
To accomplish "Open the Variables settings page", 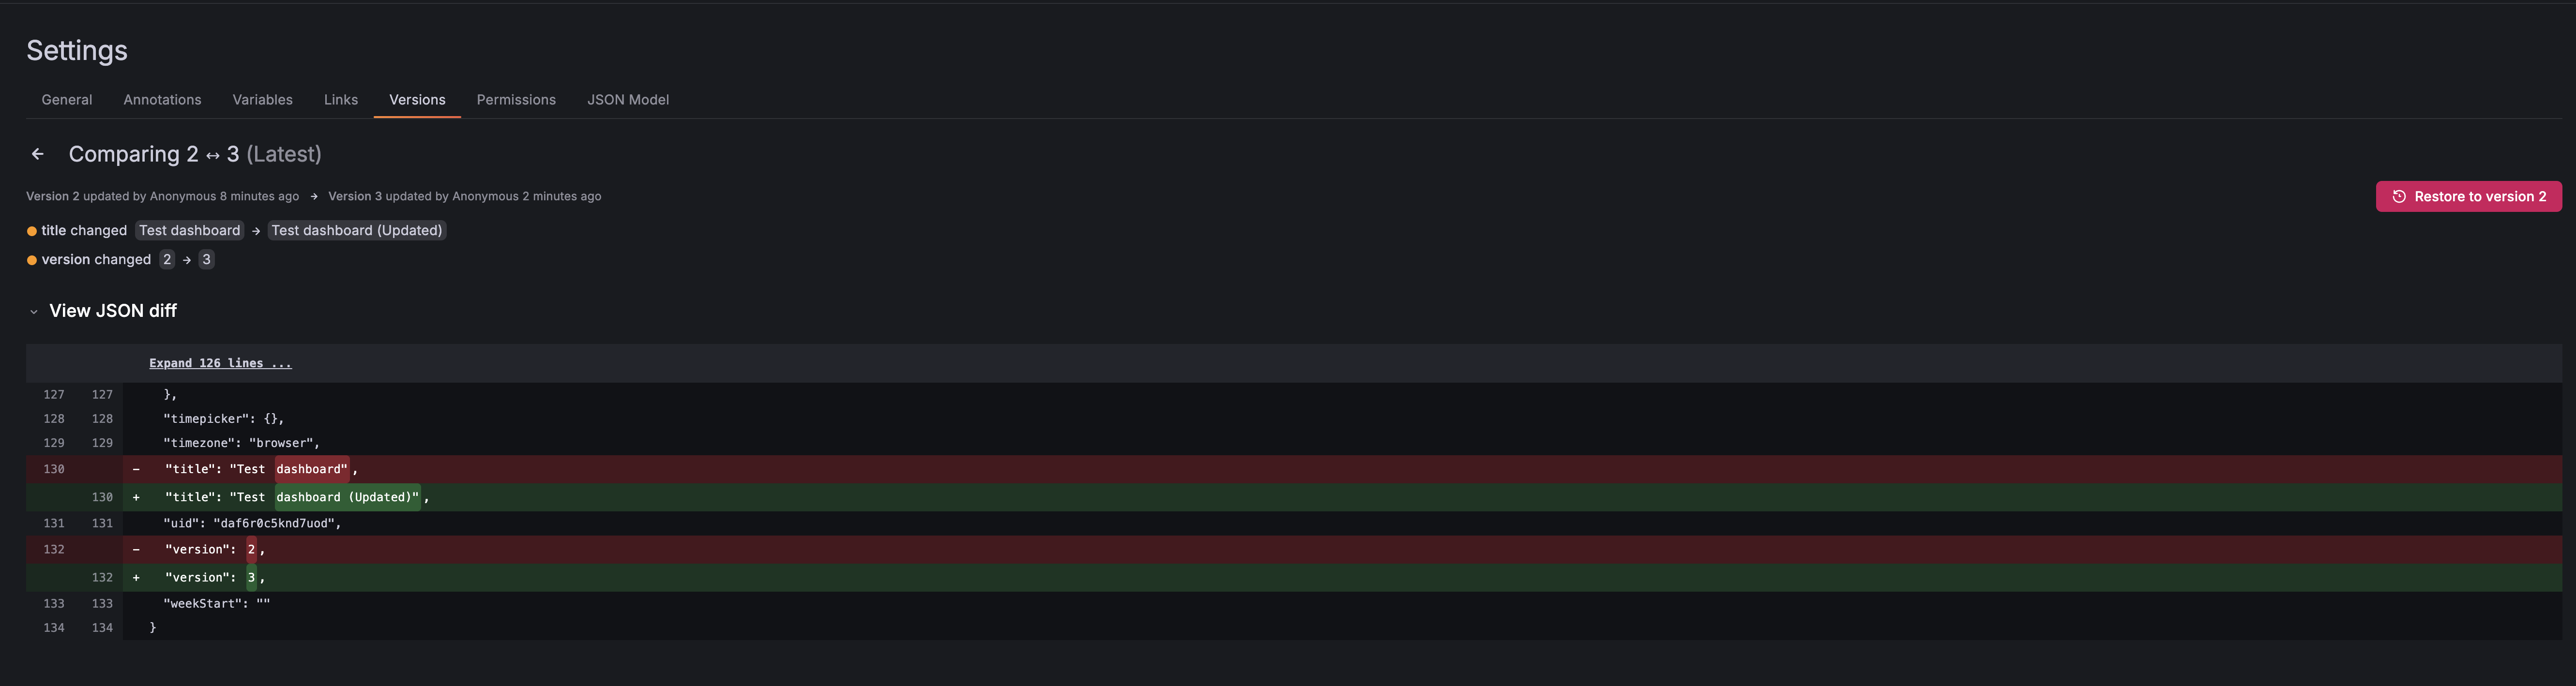I will pyautogui.click(x=262, y=99).
